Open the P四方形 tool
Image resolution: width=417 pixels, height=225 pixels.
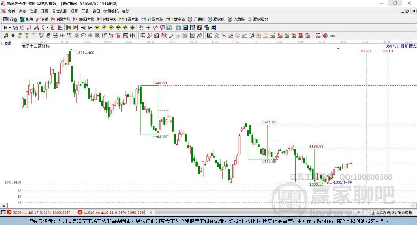(x=61, y=19)
